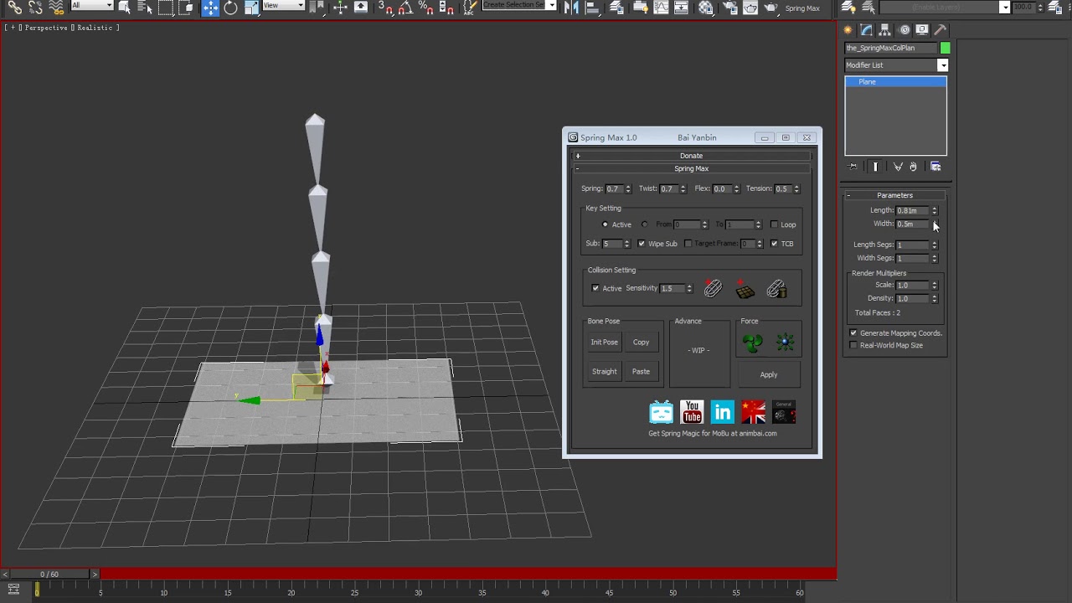The width and height of the screenshot is (1072, 603).
Task: Open the YouTube link icon
Action: coord(692,412)
